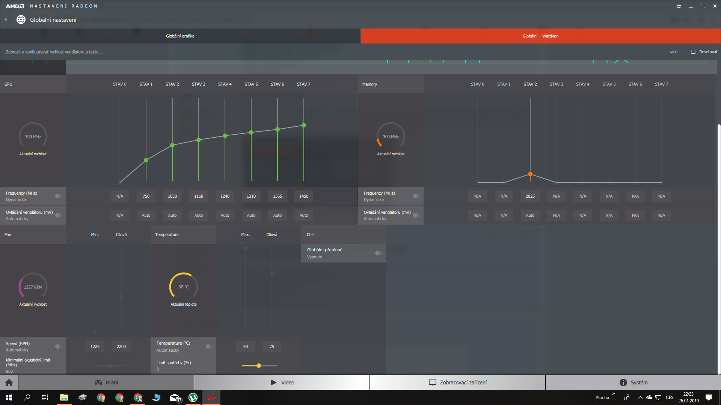Switch to the Globální grafika tab

tap(180, 36)
